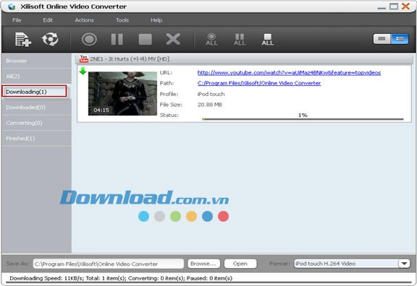Click the 1% download progress bar
Image resolution: width=417 pixels, height=286 pixels.
click(x=303, y=119)
